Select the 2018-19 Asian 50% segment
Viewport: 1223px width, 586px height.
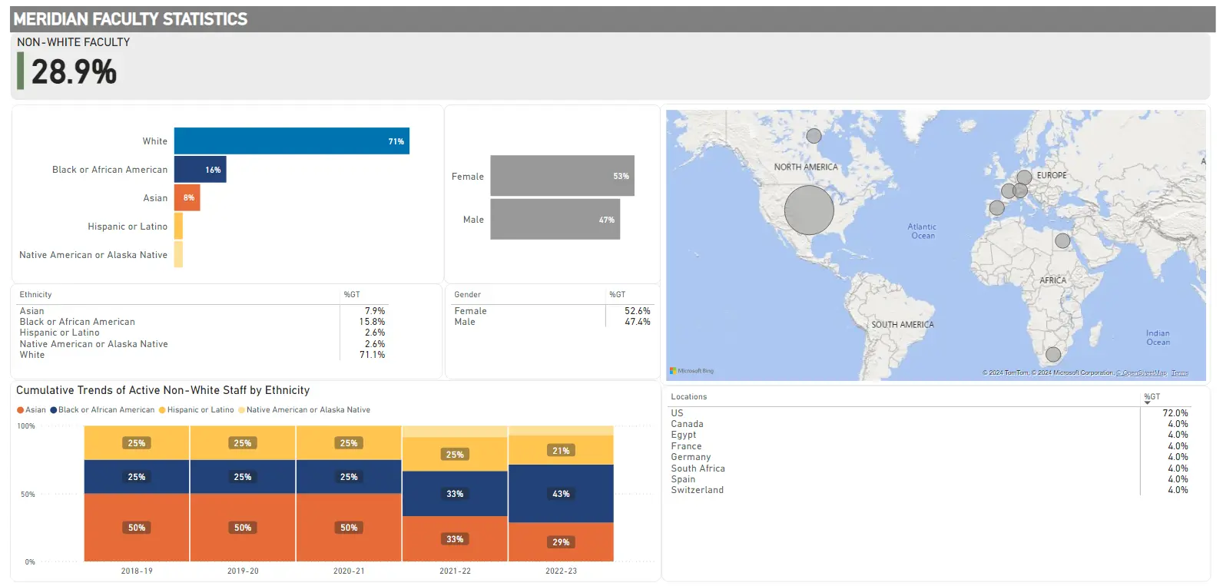(137, 528)
